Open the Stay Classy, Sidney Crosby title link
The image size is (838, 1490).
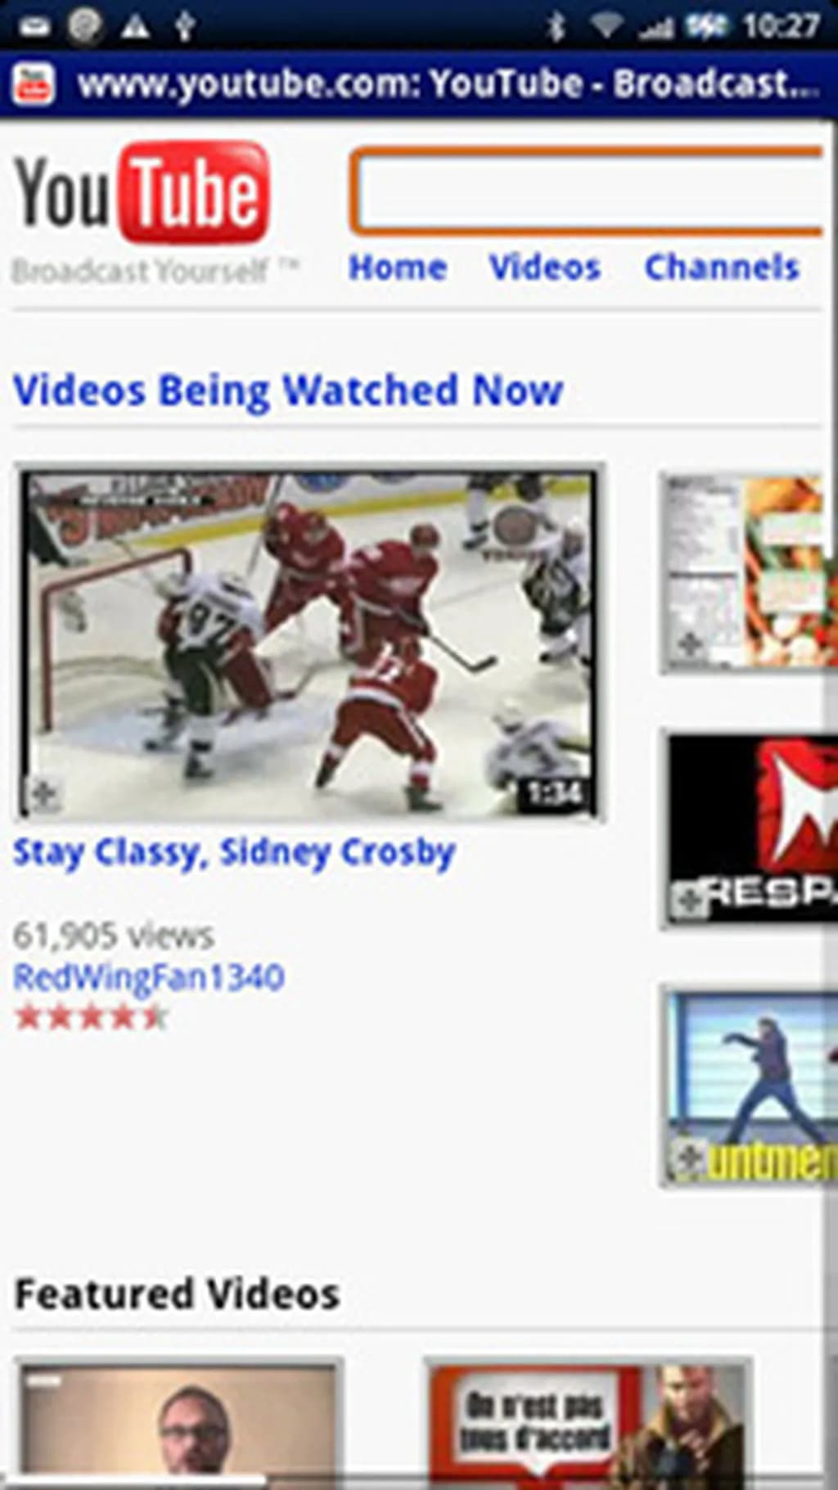click(x=234, y=853)
